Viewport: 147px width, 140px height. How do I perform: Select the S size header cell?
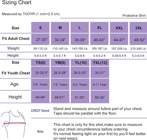pos(40,28)
